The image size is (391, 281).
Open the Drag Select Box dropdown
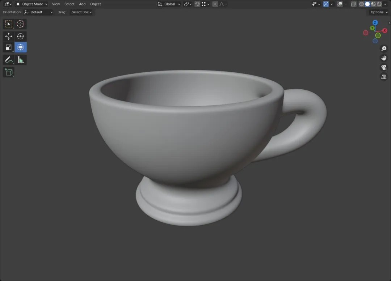[81, 12]
